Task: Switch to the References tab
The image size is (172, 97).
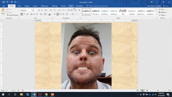Action: (45, 6)
